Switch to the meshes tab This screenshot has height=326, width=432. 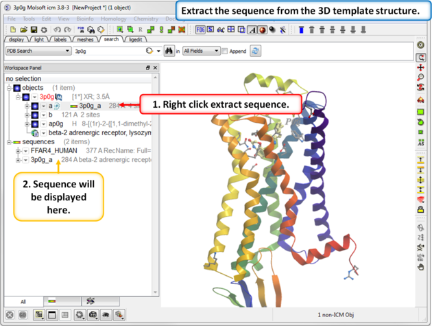pos(86,40)
